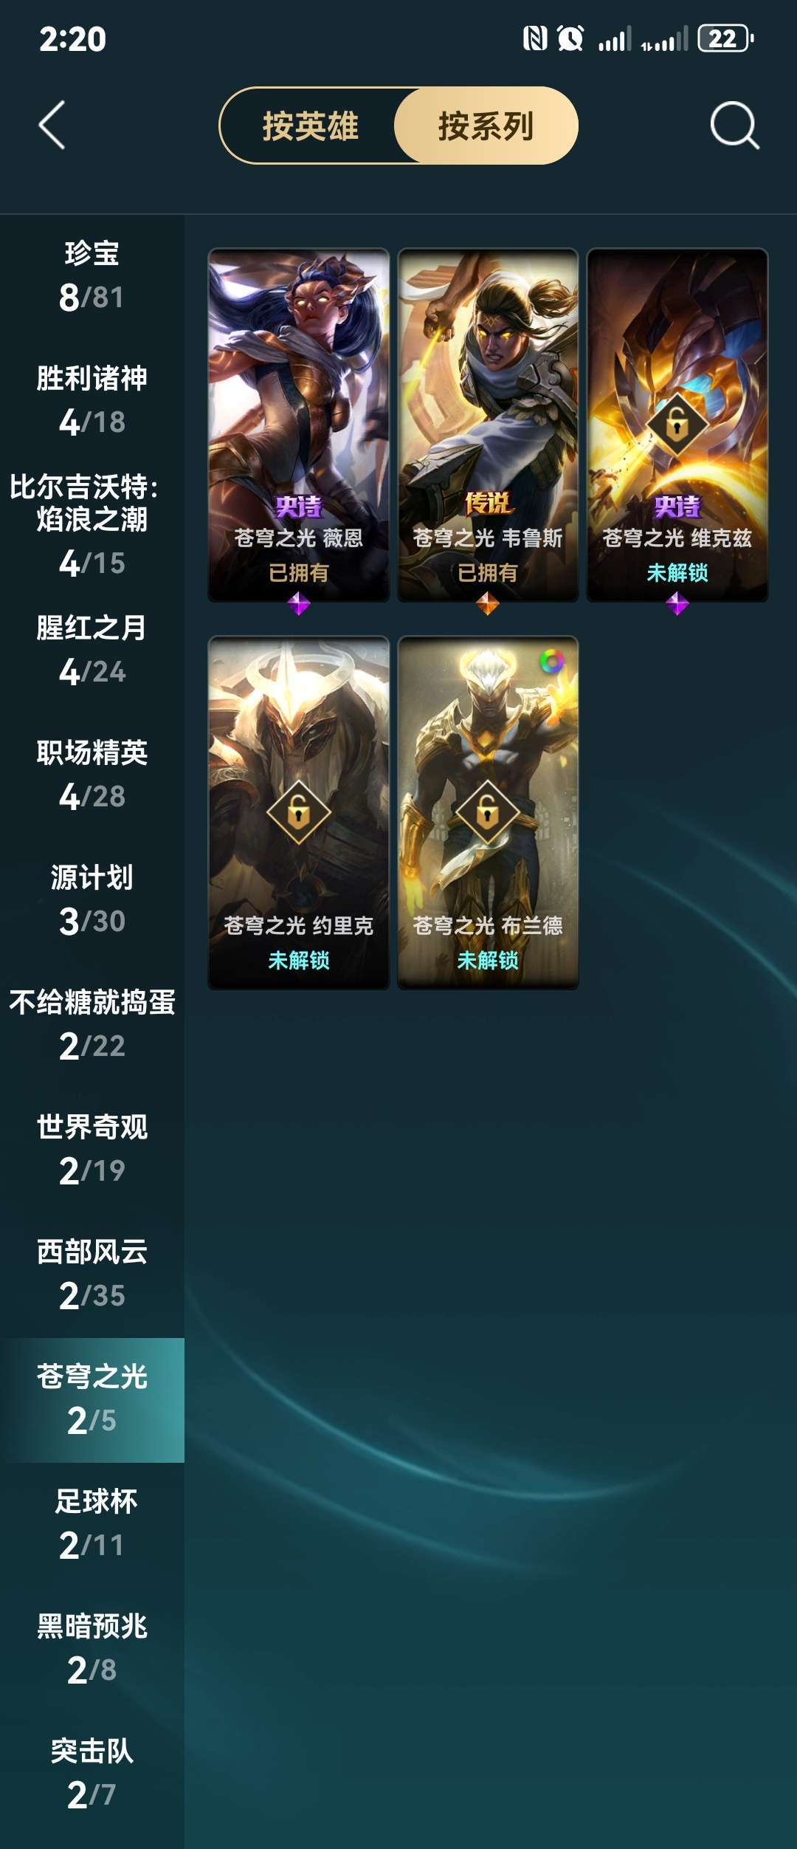The height and width of the screenshot is (1849, 797).
Task: Open the 腥红之月 series list
Action: tap(92, 650)
